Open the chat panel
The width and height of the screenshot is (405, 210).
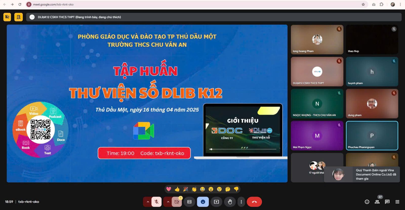point(387,202)
